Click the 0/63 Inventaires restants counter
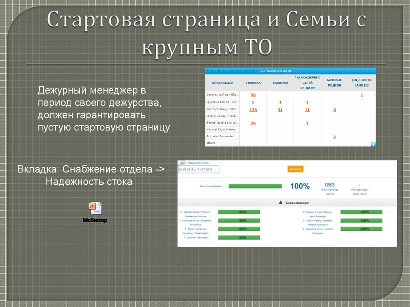The height and width of the screenshot is (307, 410). [x=329, y=185]
